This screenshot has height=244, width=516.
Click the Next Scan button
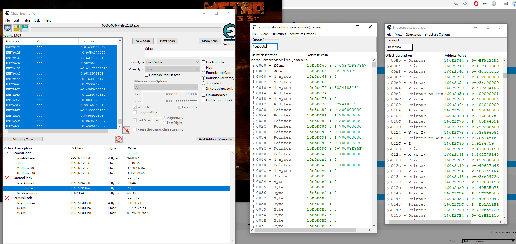click(x=167, y=41)
